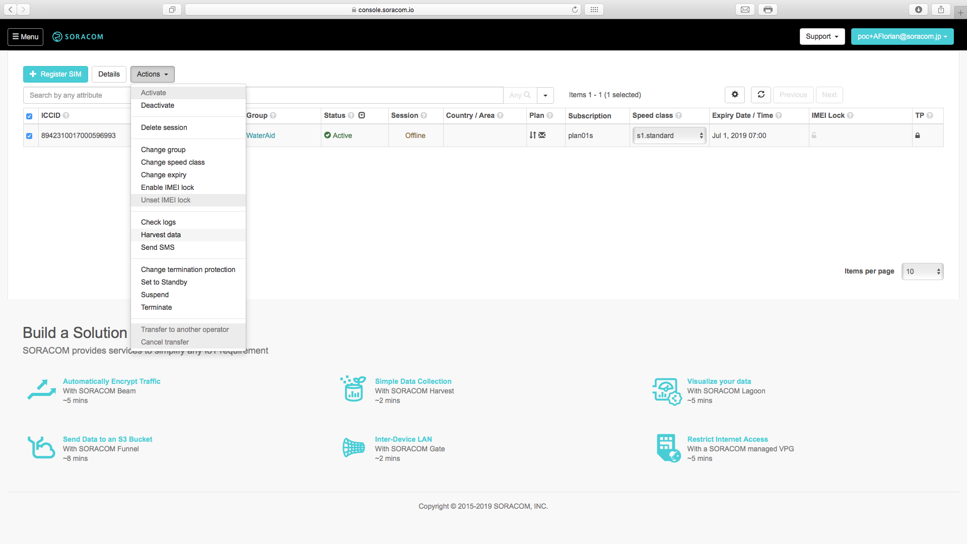The height and width of the screenshot is (544, 967).
Task: Click the Search by any attribute field
Action: pos(77,95)
